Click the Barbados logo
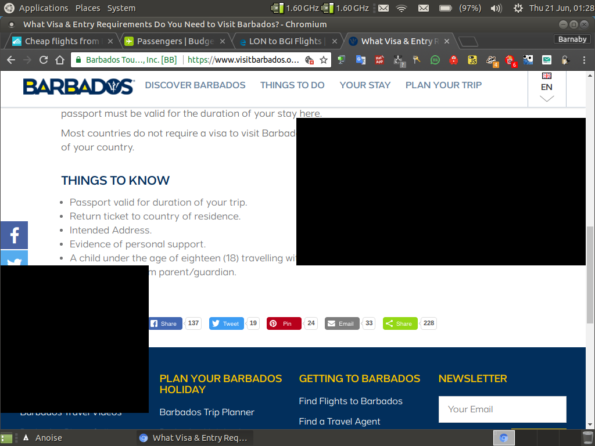 79,86
